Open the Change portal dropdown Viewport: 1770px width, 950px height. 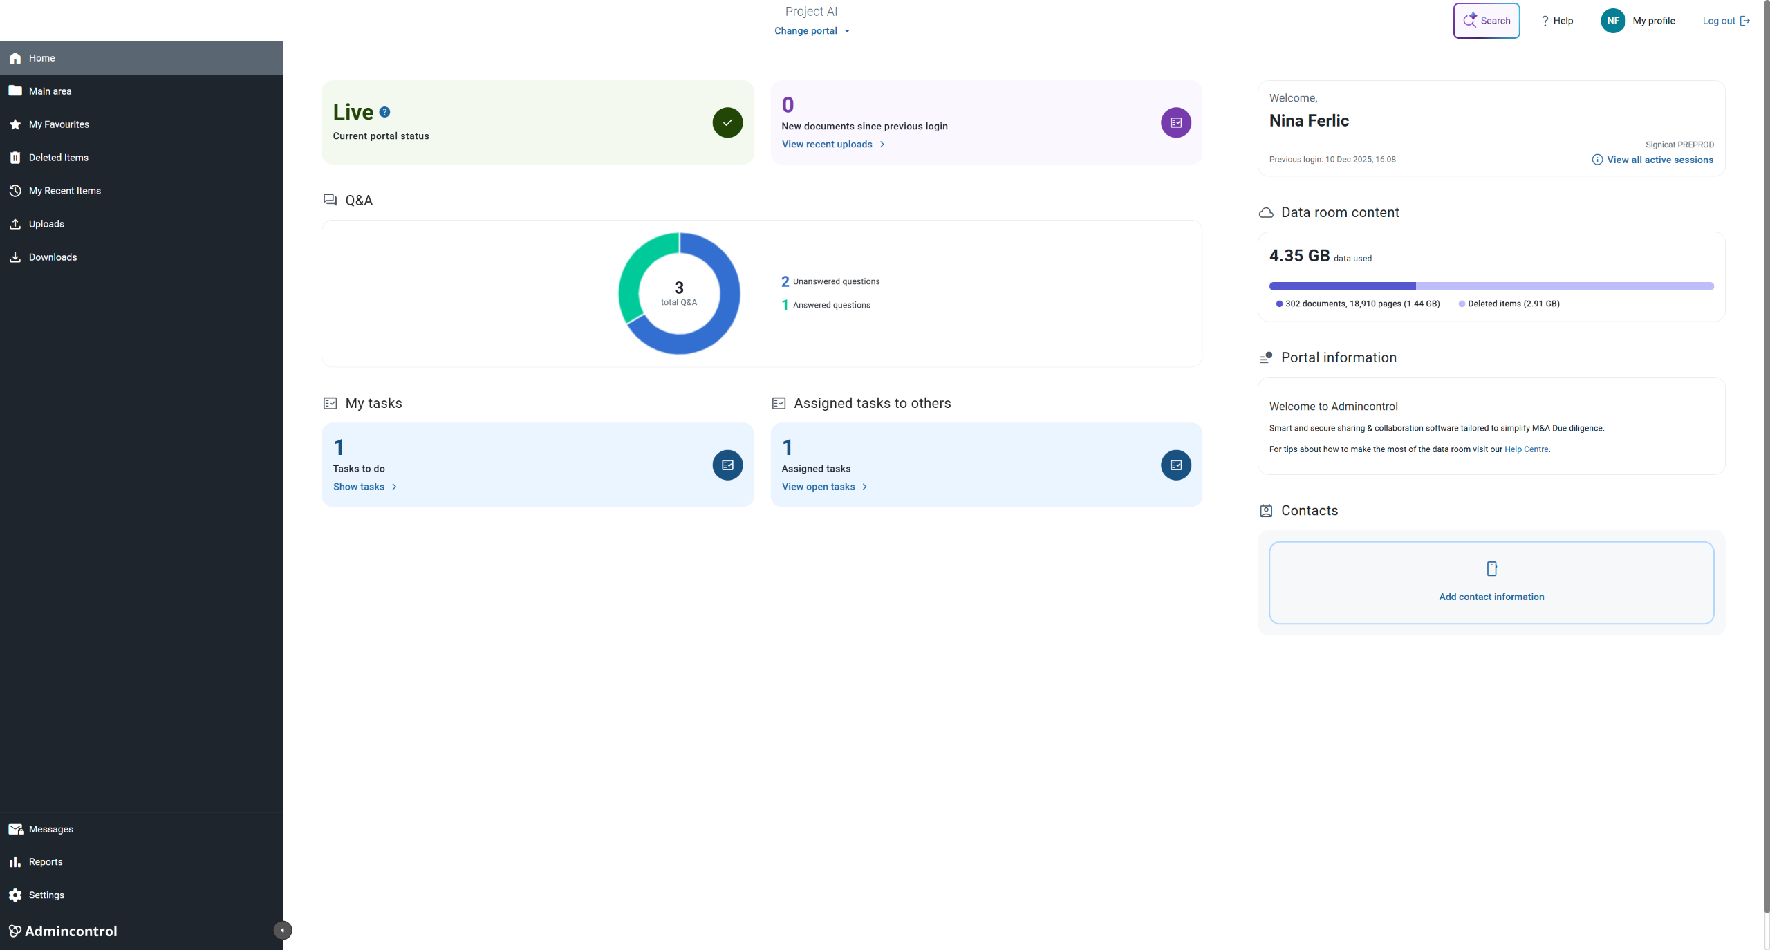pos(812,31)
